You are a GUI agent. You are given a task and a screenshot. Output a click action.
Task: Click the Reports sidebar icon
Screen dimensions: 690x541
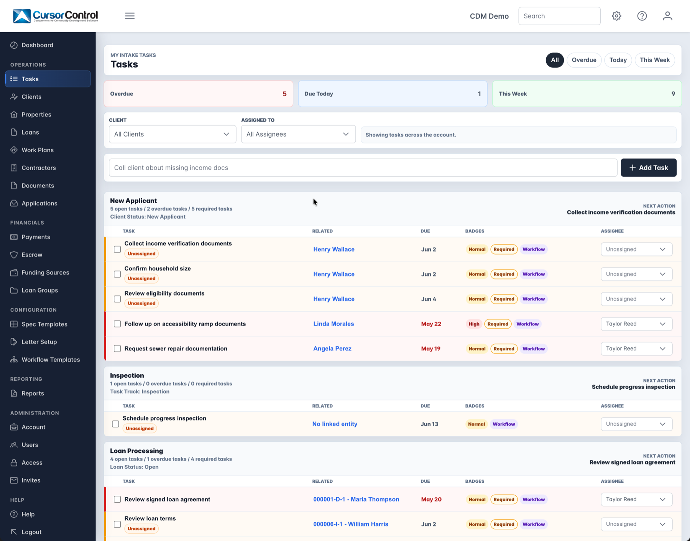pos(14,393)
